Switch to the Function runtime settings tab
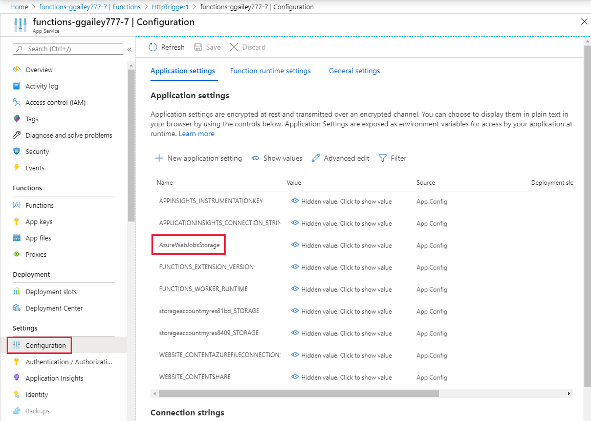This screenshot has width=591, height=421. [x=270, y=71]
